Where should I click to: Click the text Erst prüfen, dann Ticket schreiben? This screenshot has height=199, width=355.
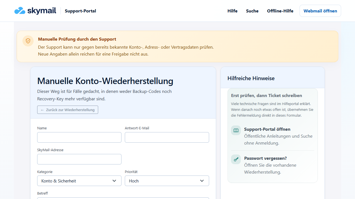click(x=267, y=95)
